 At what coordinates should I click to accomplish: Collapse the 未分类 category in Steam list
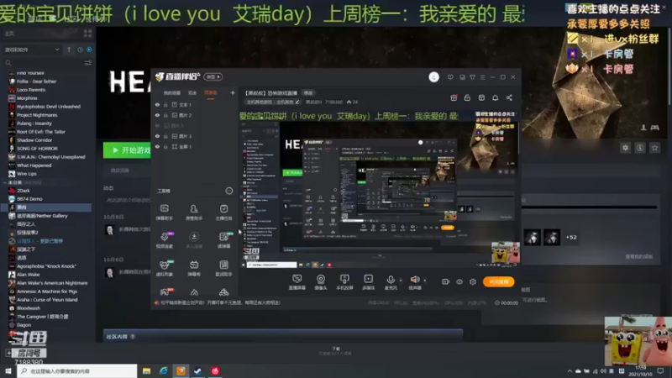(5, 182)
